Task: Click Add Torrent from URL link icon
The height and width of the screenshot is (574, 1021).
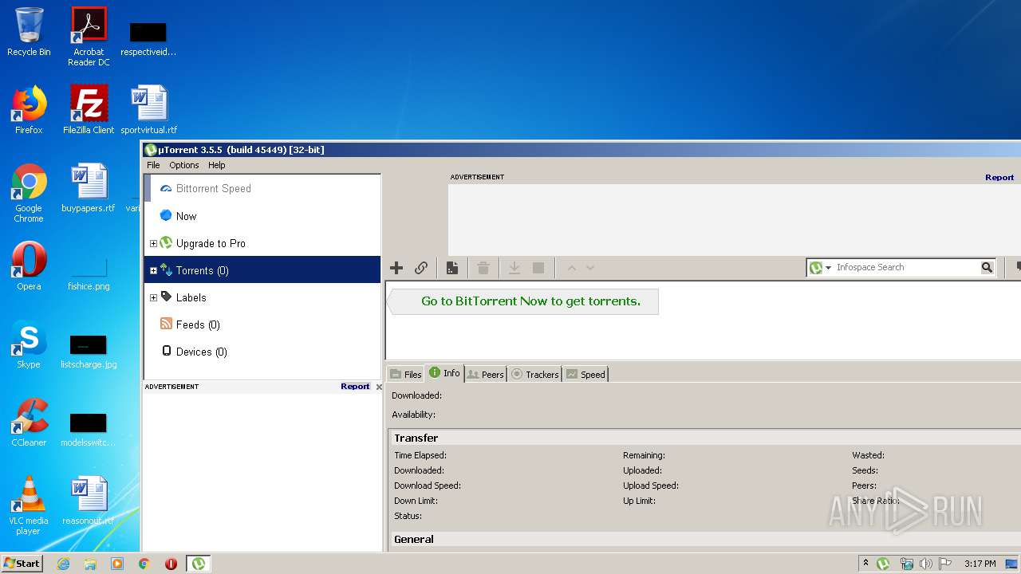Action: (421, 268)
